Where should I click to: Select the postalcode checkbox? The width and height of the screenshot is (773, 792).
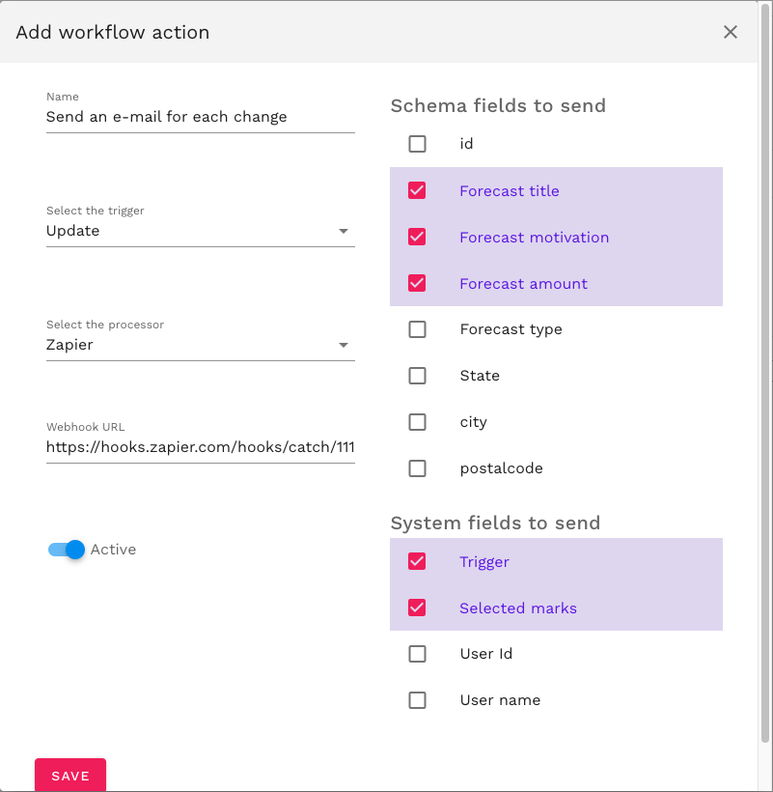click(x=417, y=468)
